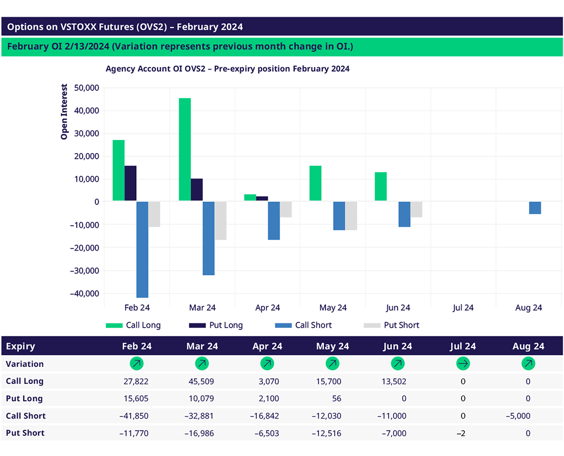Click the May 24 Call Long bar
564x456 pixels.
coord(315,183)
